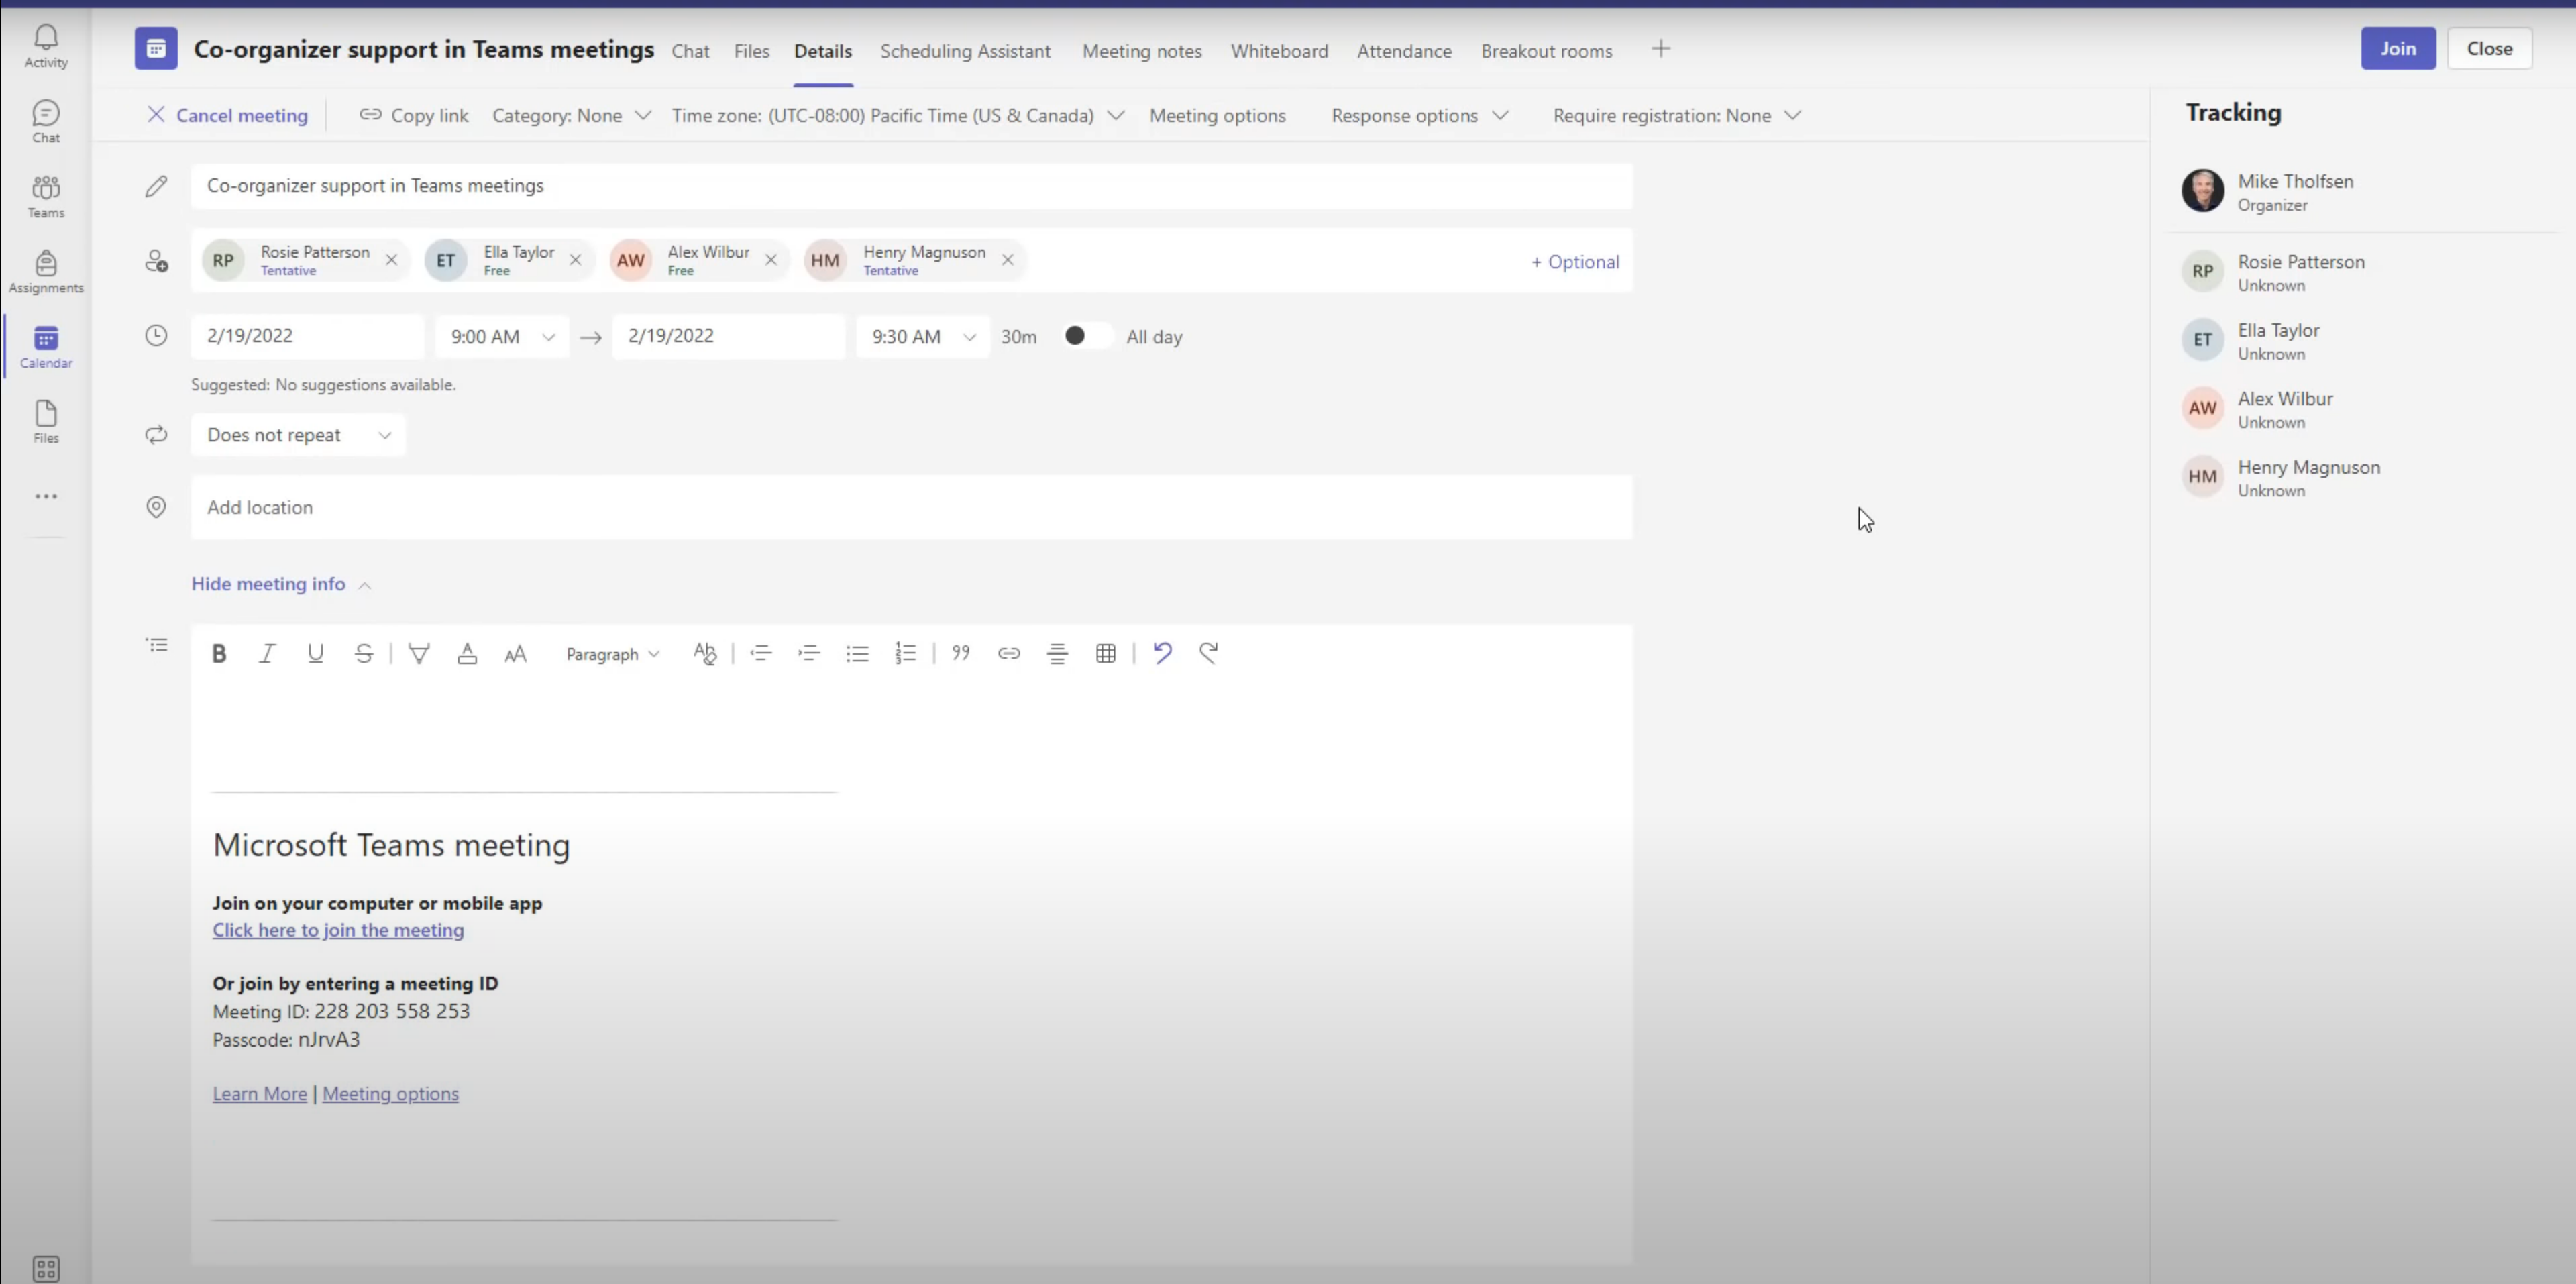Open the Activity feed

click(45, 45)
